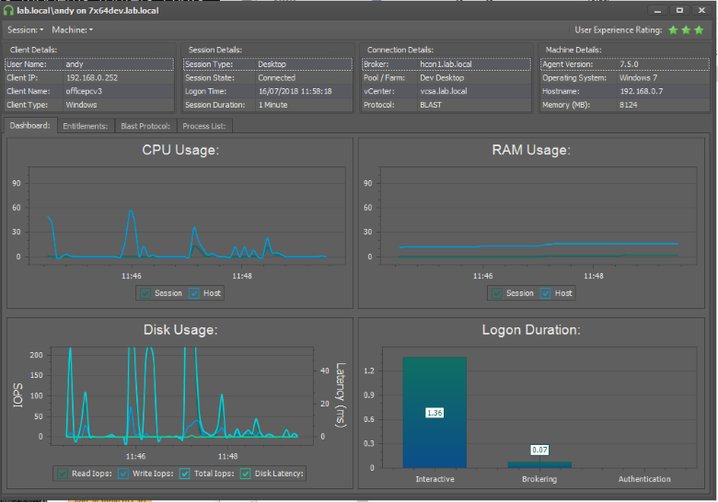Toggle Session checkbox in CPU Usage chart

pyautogui.click(x=145, y=293)
